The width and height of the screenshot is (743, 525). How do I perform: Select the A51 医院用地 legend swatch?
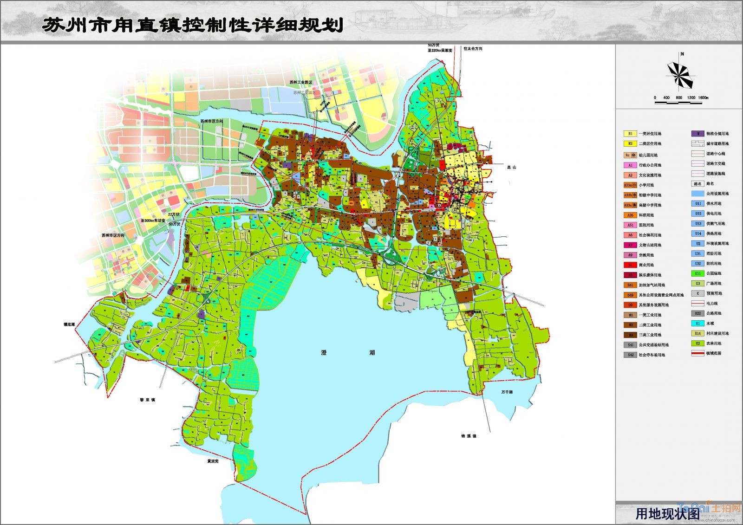630,225
